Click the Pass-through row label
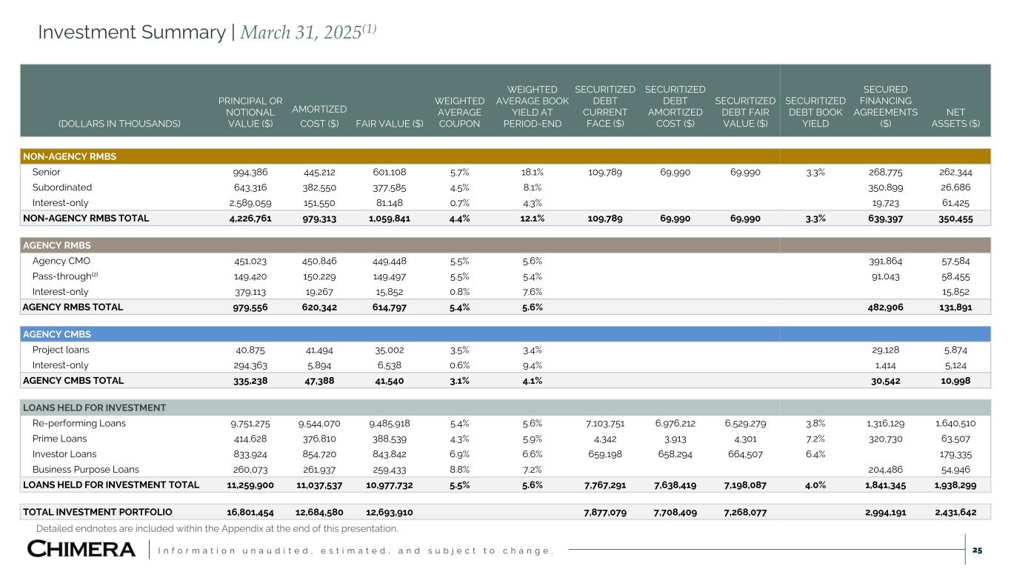This screenshot has height=569, width=1011. tap(63, 276)
